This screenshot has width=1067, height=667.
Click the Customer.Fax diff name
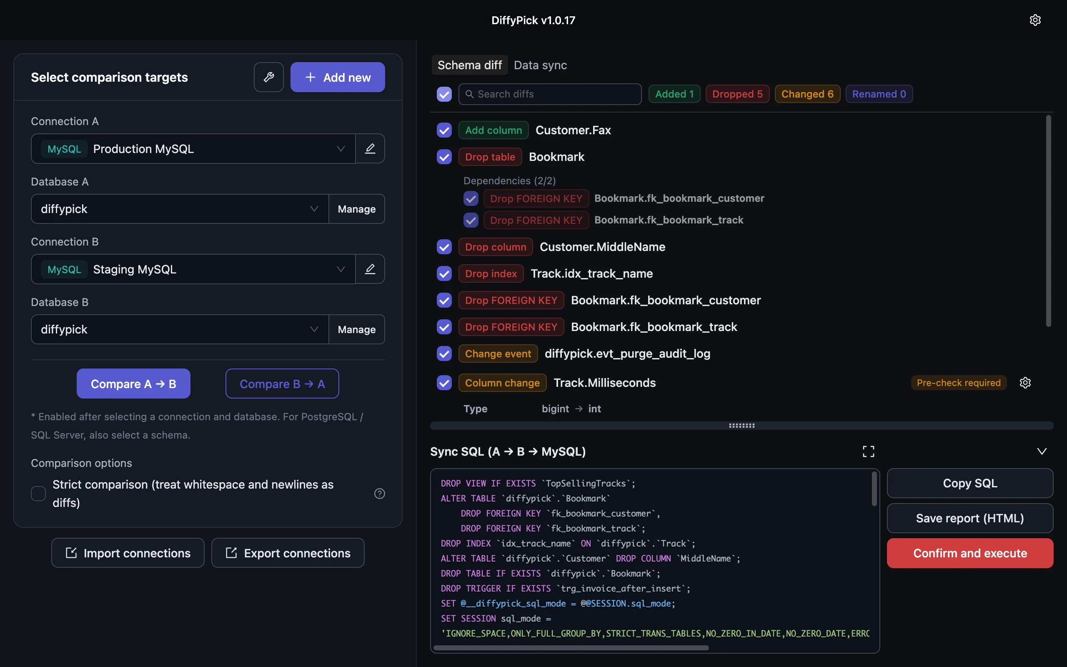coord(573,130)
